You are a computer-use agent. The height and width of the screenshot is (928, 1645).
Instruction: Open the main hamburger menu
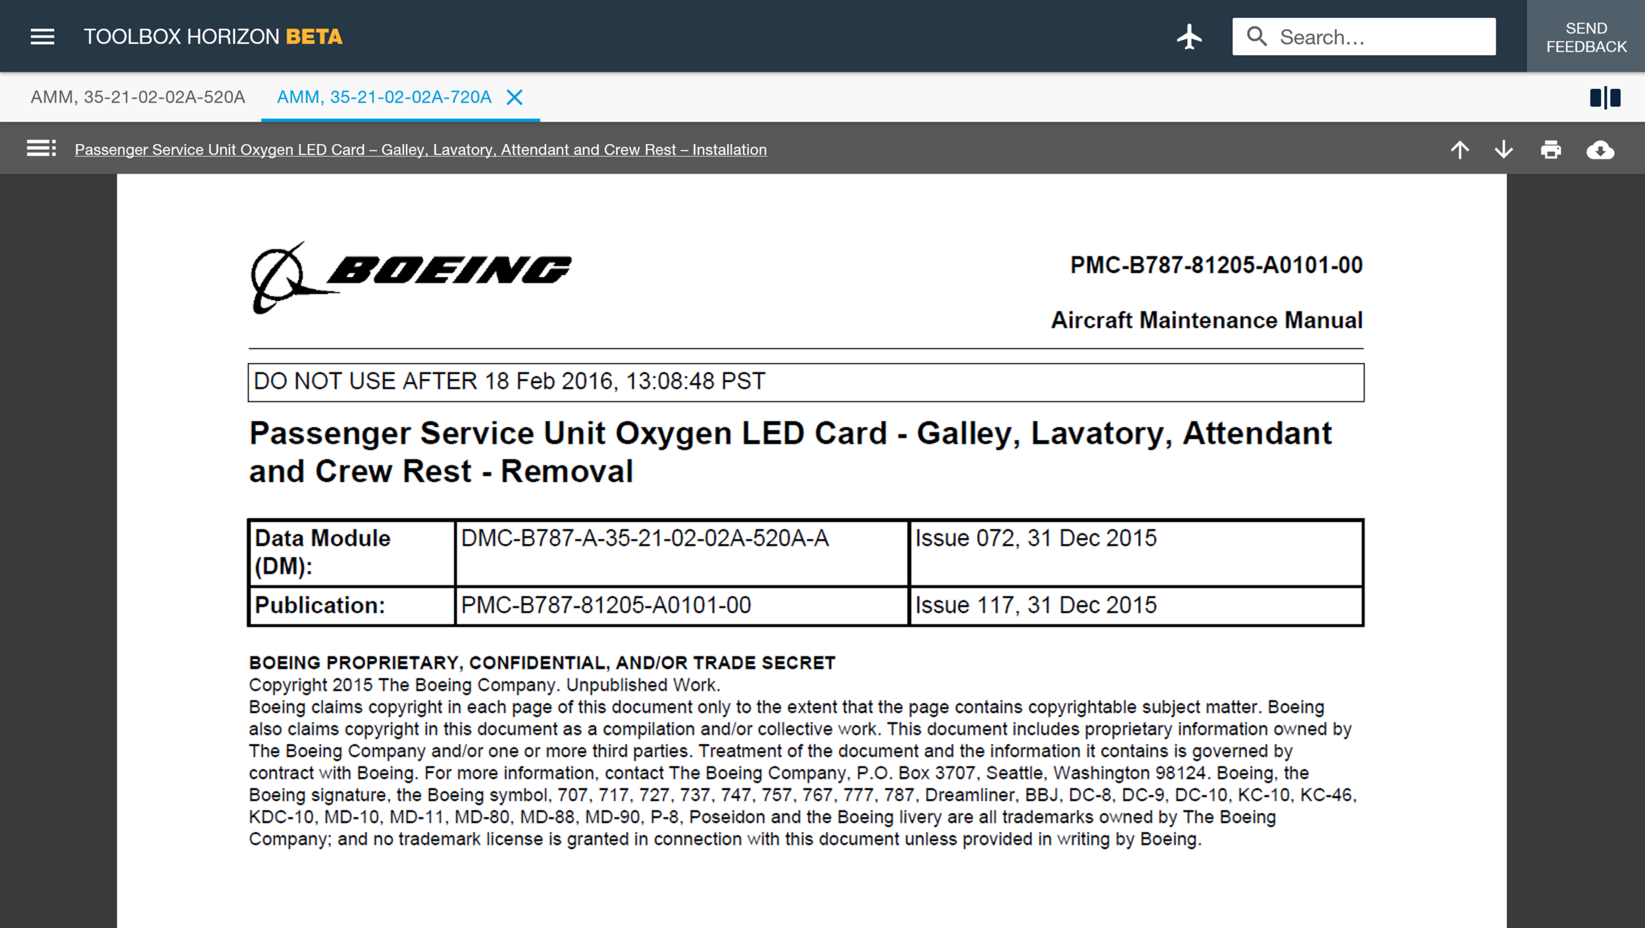click(x=42, y=37)
